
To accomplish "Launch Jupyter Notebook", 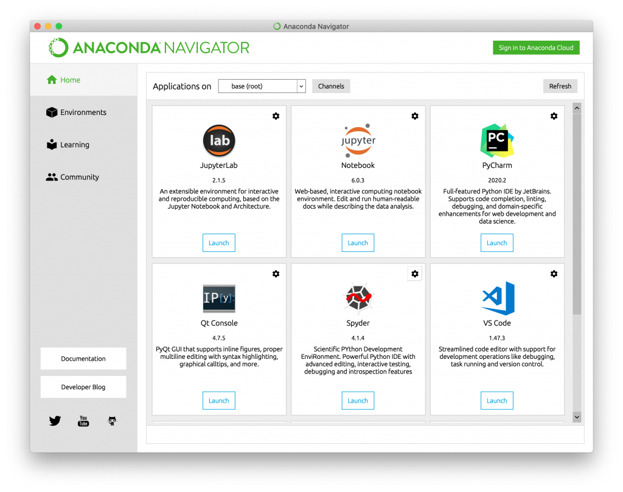I will 358,243.
